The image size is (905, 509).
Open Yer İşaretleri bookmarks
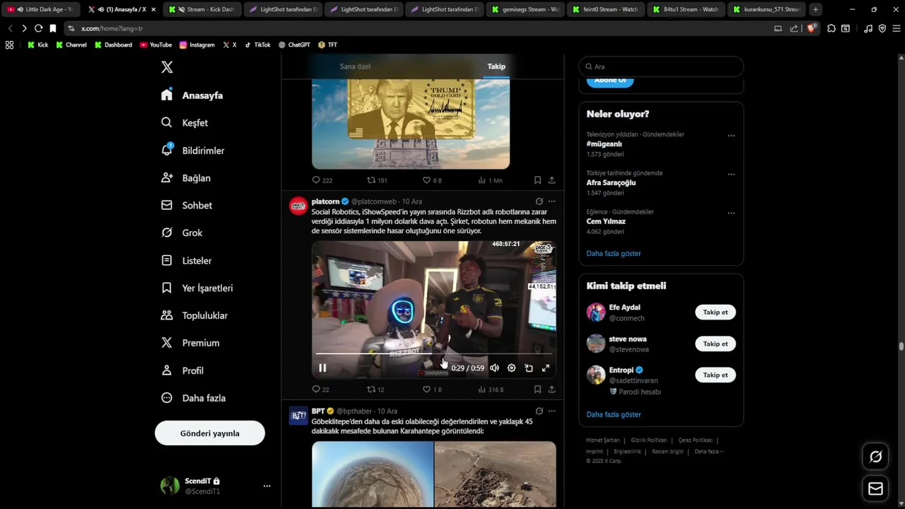point(197,288)
